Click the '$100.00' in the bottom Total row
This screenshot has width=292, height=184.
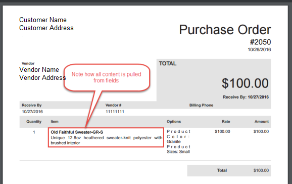261,170
